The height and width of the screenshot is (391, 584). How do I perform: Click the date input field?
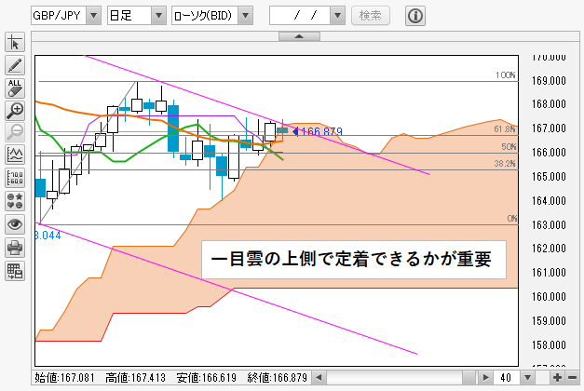click(x=300, y=16)
